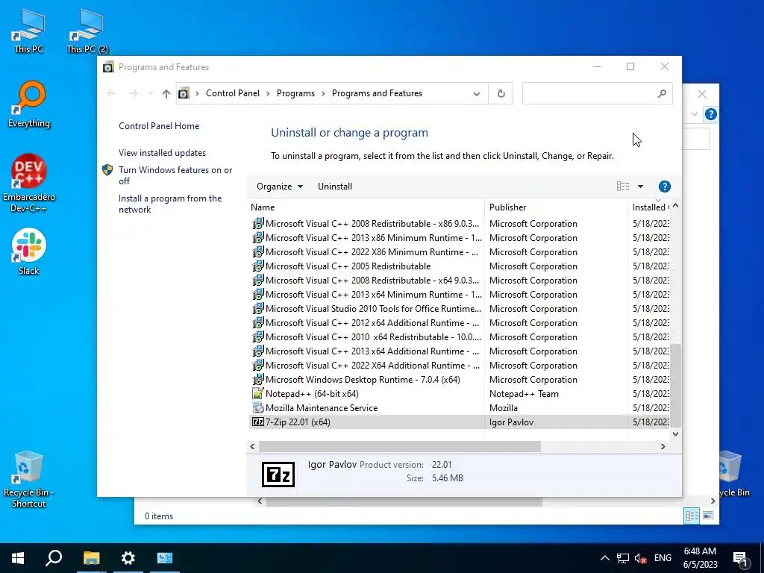Click help icon in background window
Image resolution: width=764 pixels, height=573 pixels.
coord(711,114)
